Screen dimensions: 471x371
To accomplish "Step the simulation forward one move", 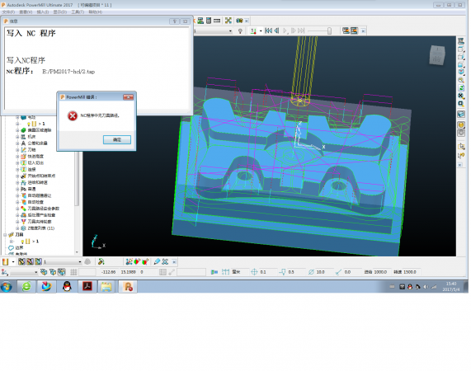I will click(x=294, y=31).
